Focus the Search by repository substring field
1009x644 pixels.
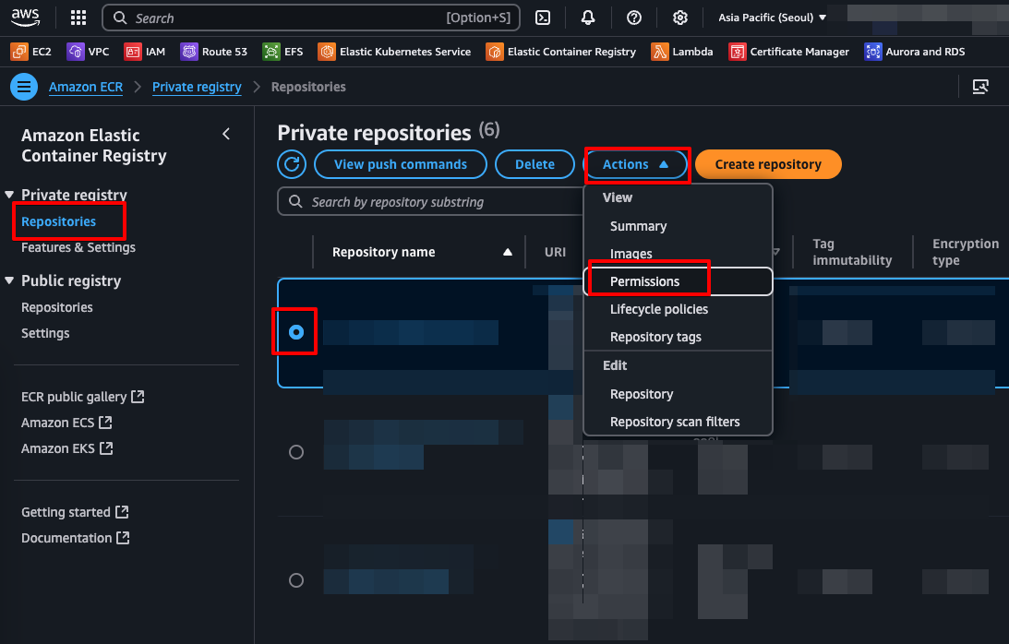[x=430, y=202]
